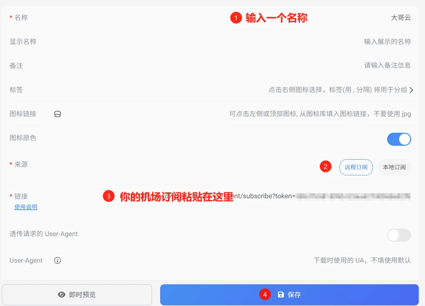The height and width of the screenshot is (306, 425).
Task: Save the subscription with 保存
Action: click(x=289, y=295)
